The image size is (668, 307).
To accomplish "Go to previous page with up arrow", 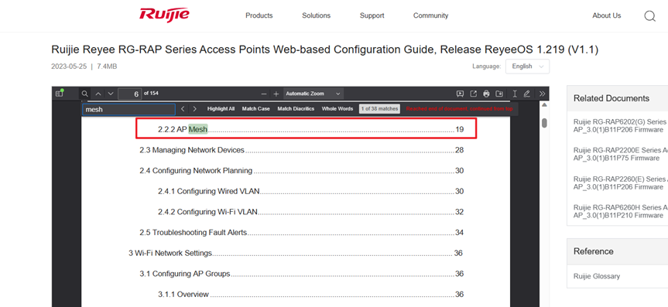I will click(x=98, y=94).
